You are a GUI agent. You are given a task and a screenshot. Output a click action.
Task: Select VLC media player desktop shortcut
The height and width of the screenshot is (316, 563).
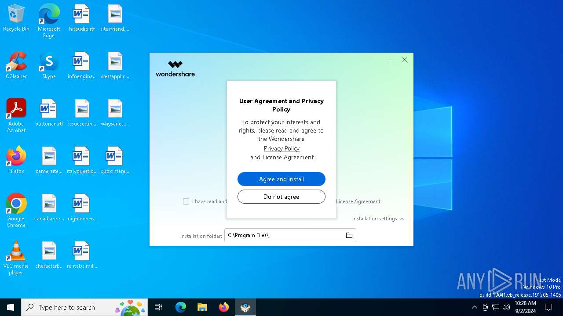coord(16,258)
